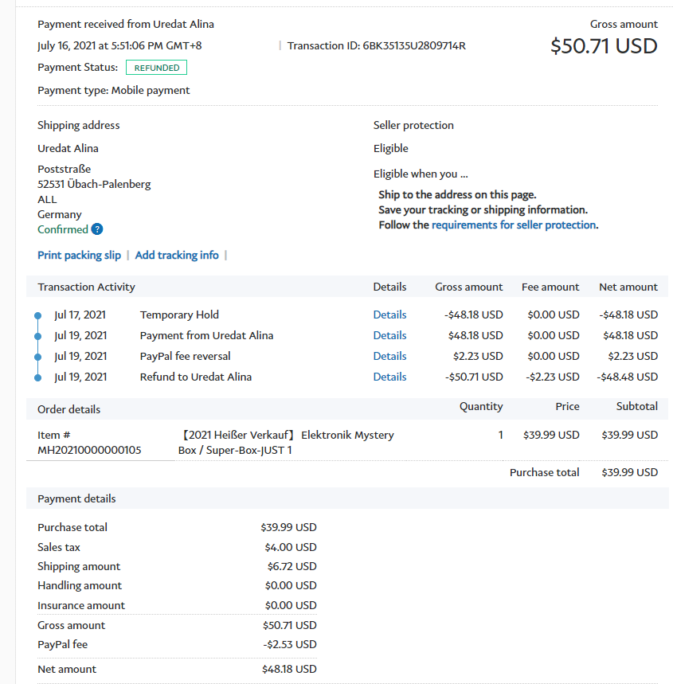Click the item number MH20210000000105
The height and width of the screenshot is (684, 673).
click(x=89, y=450)
